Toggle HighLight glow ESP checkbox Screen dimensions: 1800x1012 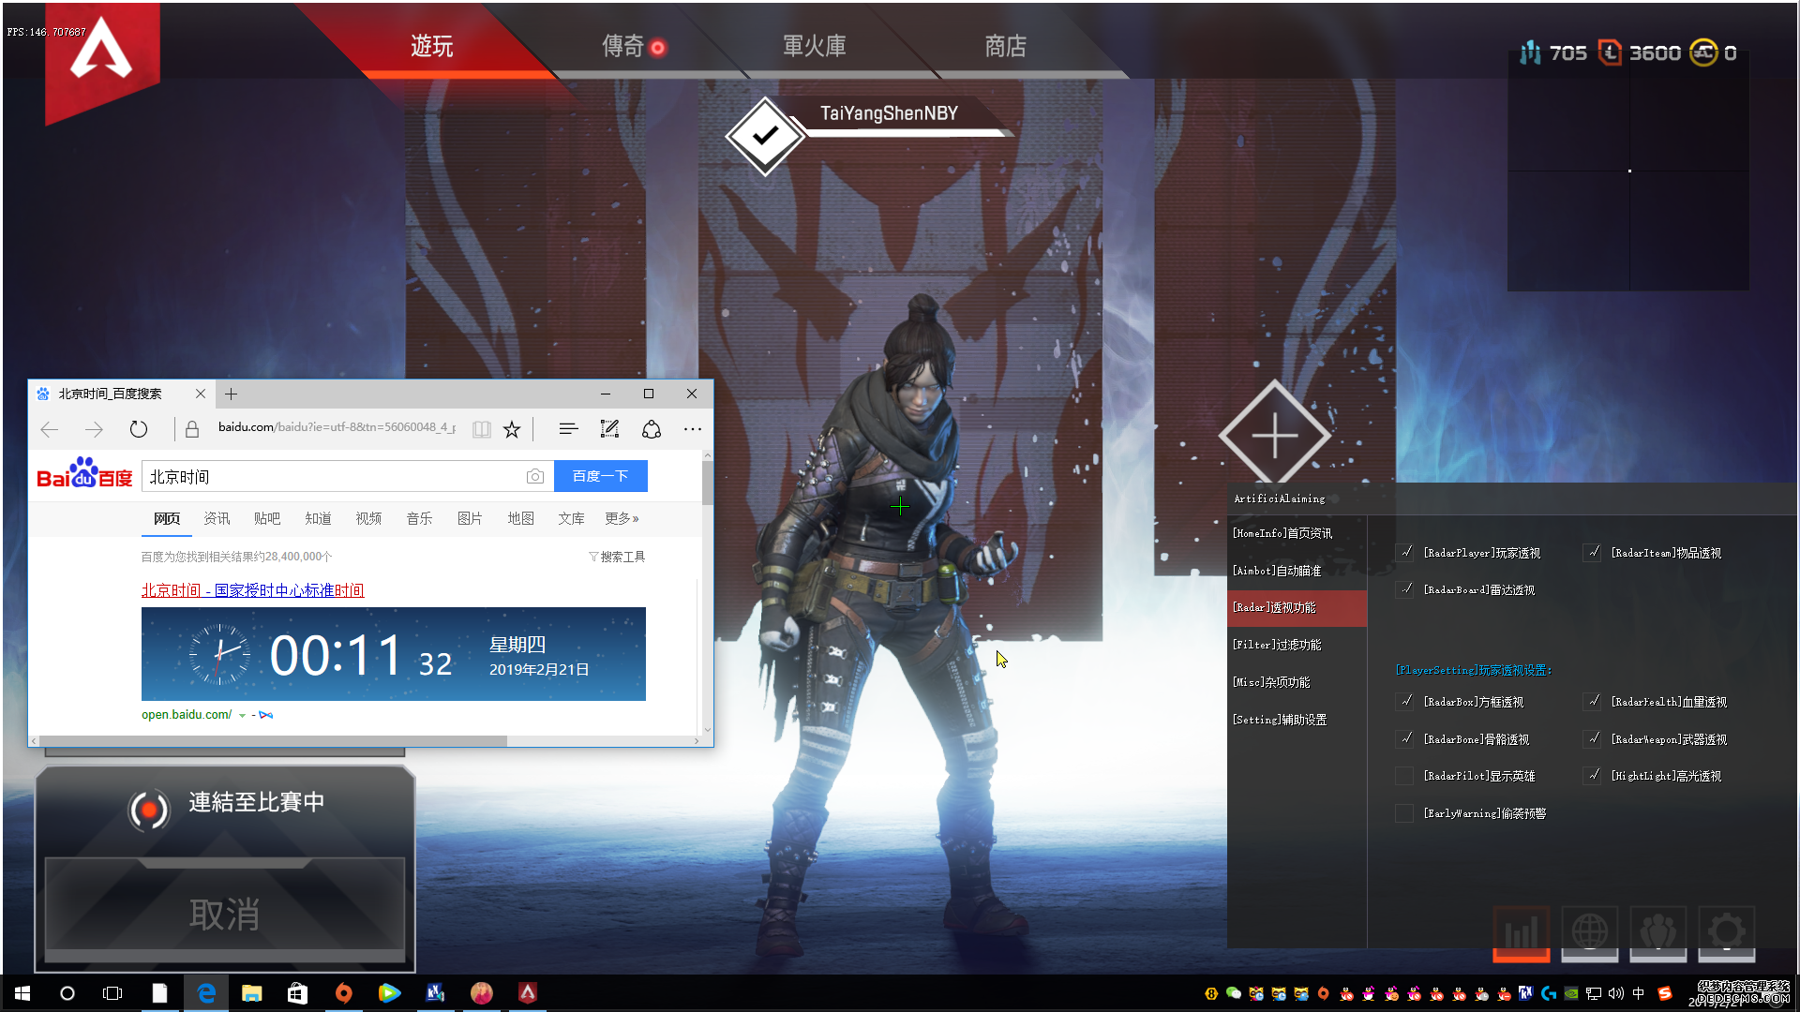[x=1593, y=776]
